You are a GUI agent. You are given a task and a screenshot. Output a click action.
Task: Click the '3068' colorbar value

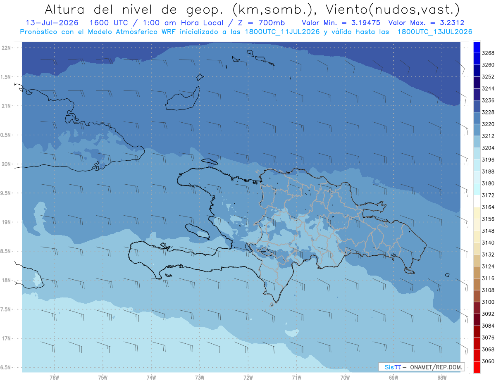point(488,349)
